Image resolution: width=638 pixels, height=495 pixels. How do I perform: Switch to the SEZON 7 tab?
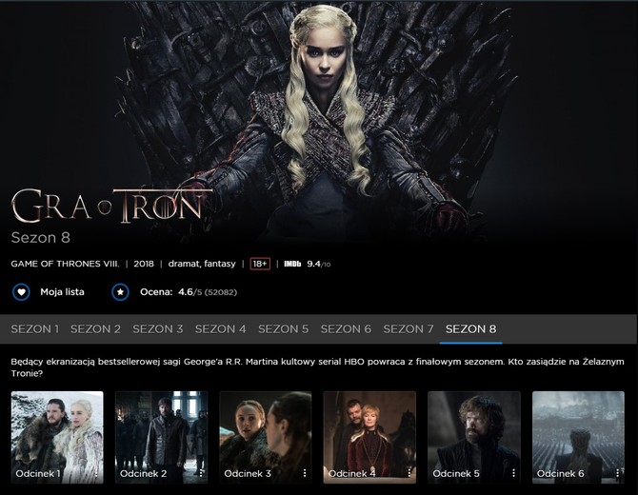coord(409,329)
